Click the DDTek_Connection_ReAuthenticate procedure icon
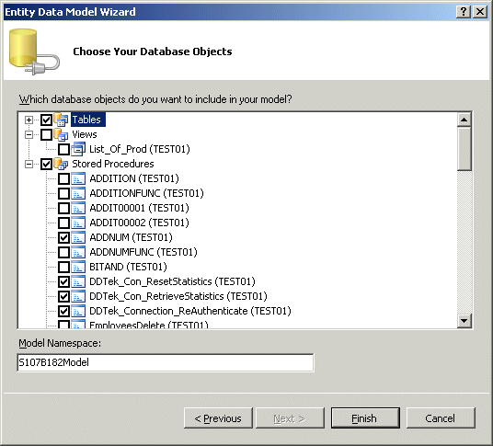This screenshot has width=493, height=446. 78,312
